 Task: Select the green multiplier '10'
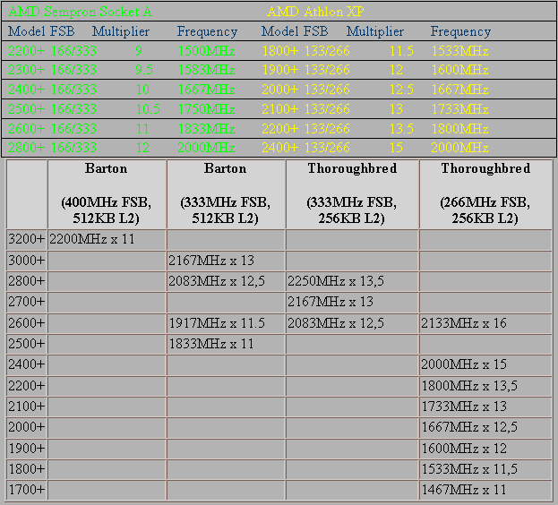point(142,90)
